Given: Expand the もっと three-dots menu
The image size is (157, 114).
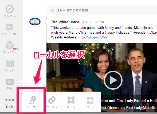Looking at the screenshot, I should coord(10,100).
